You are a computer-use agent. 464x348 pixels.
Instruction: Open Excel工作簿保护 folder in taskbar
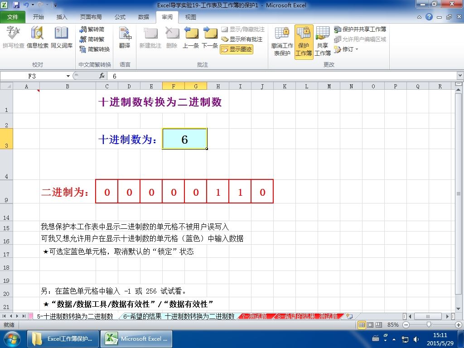click(63, 339)
